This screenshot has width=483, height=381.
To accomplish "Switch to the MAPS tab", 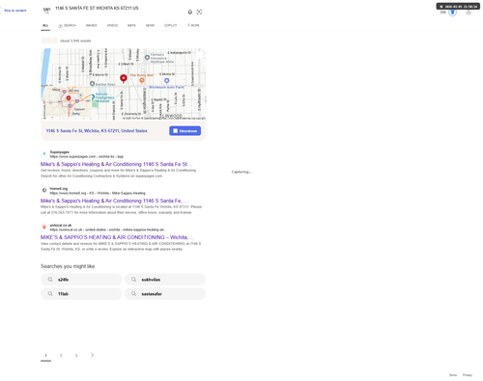I will (131, 25).
